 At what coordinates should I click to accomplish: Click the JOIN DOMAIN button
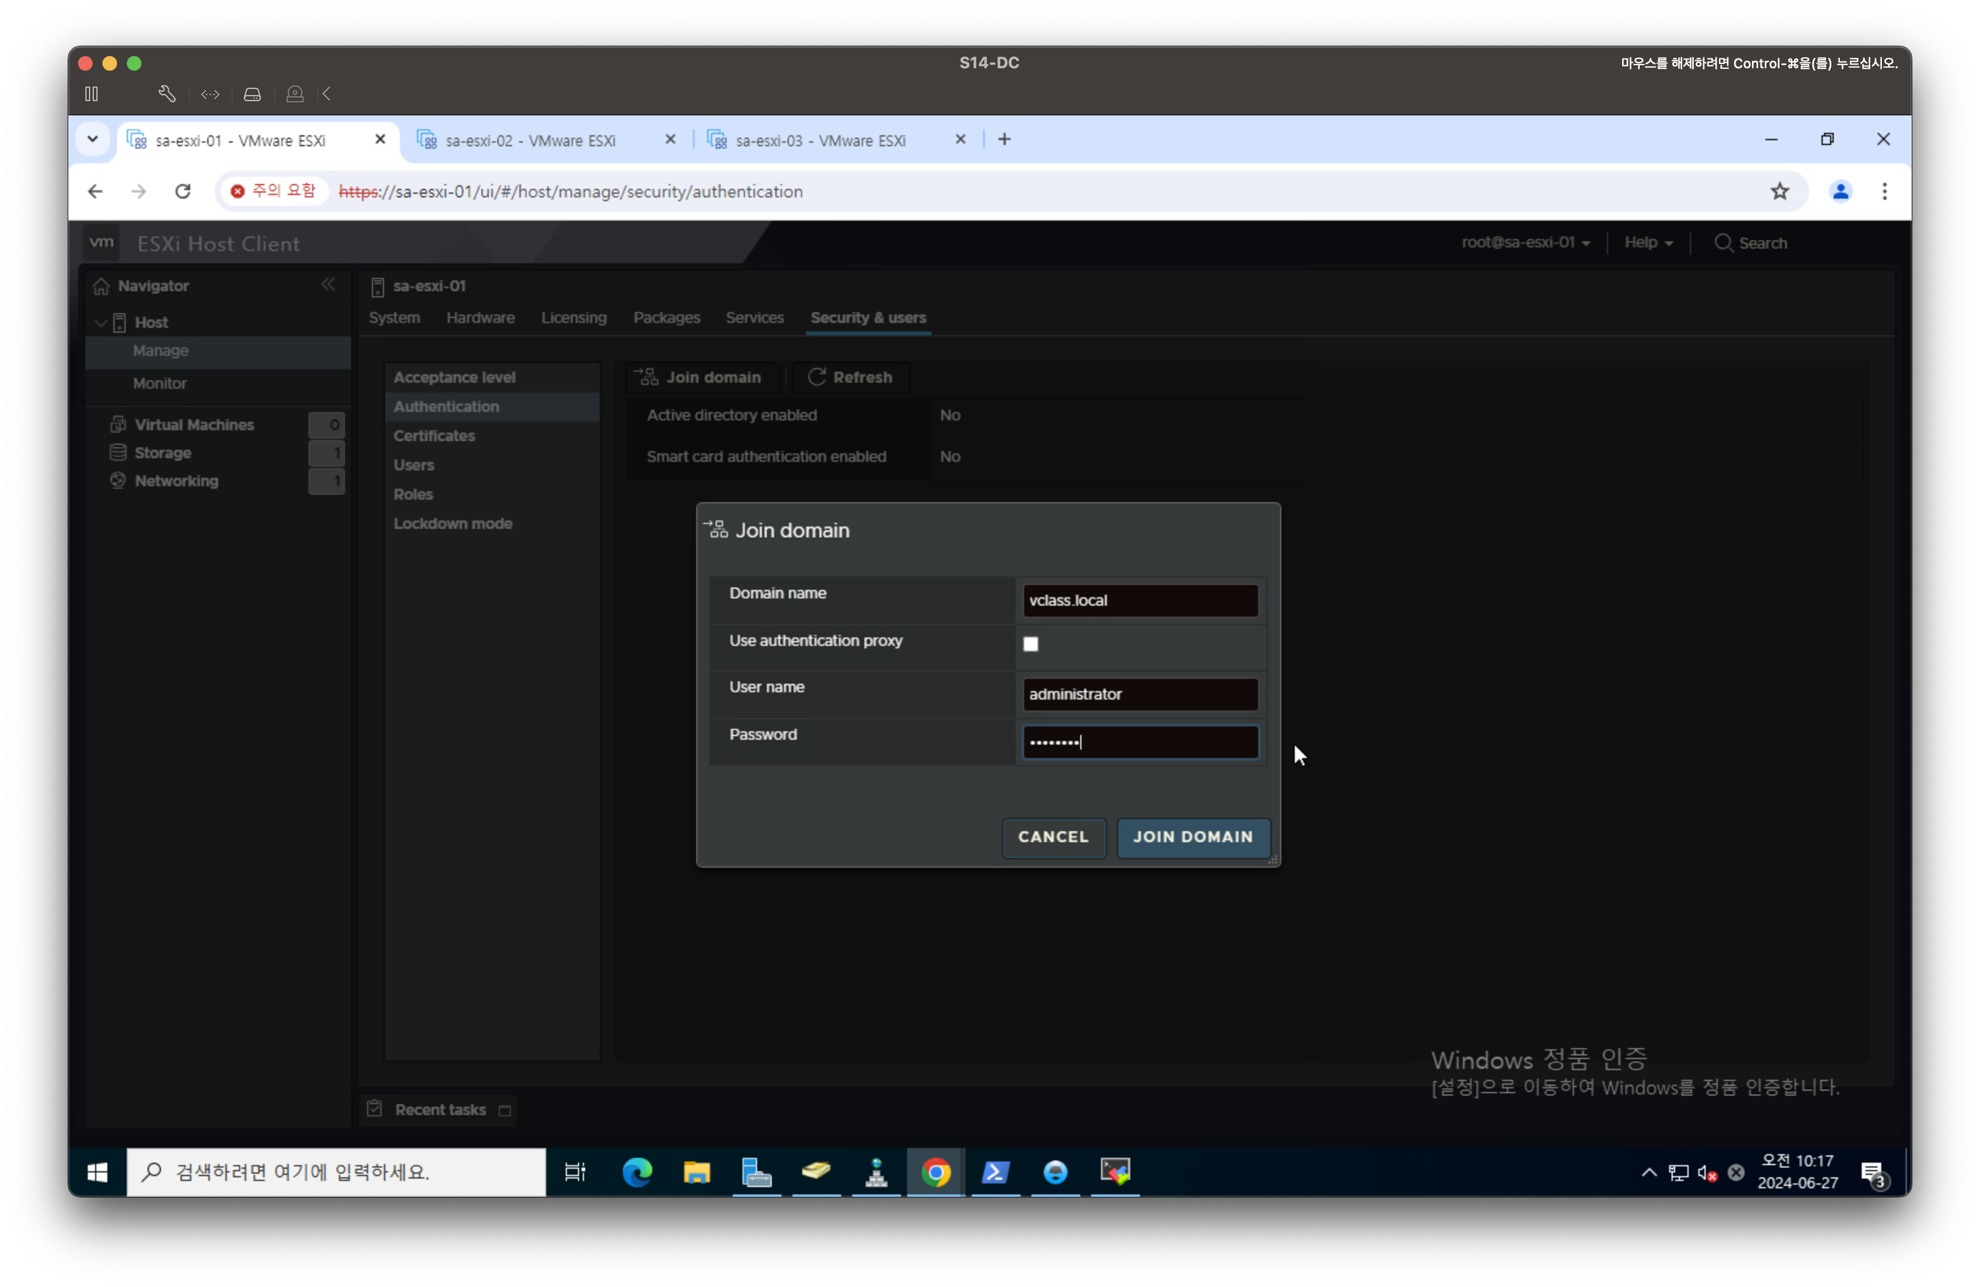coord(1192,837)
